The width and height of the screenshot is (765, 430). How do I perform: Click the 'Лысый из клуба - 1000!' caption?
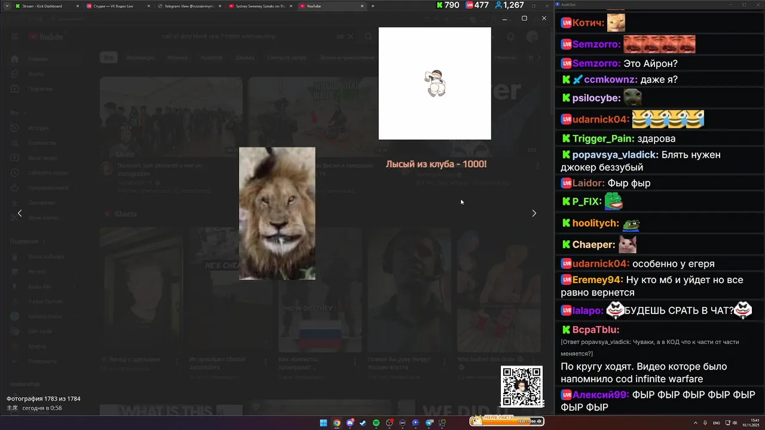pos(436,164)
